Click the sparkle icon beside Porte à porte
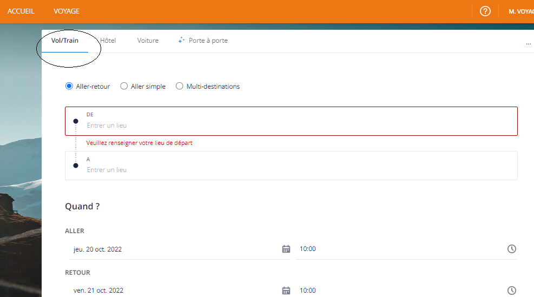This screenshot has height=297, width=534. tap(181, 40)
